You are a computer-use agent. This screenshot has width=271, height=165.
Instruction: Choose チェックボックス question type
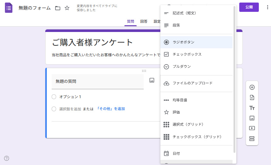click(187, 54)
